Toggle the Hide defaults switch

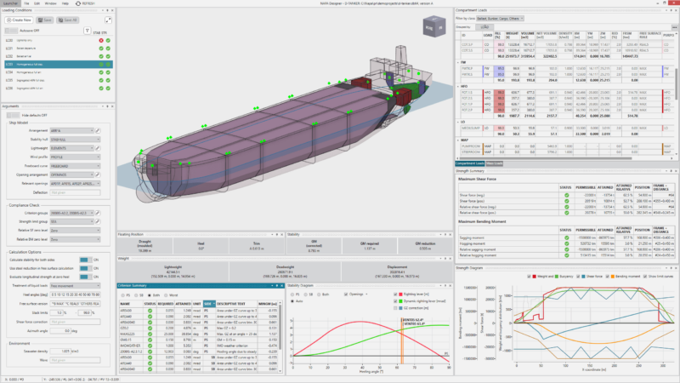coord(13,115)
